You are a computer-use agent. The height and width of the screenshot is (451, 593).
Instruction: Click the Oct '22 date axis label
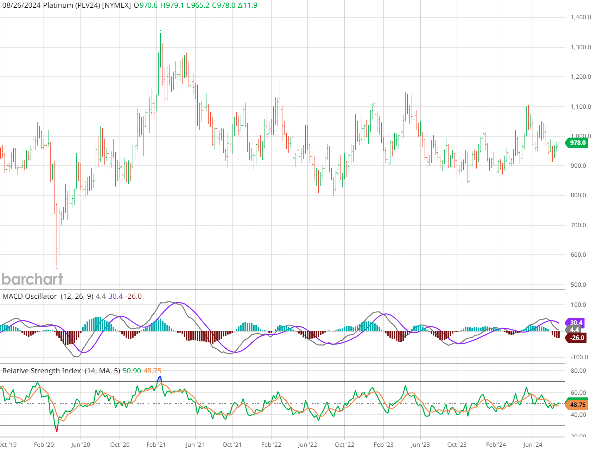(x=344, y=444)
